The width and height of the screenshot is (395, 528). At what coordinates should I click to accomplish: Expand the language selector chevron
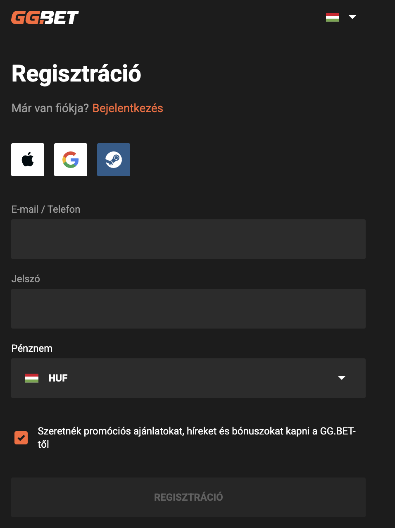coord(352,17)
